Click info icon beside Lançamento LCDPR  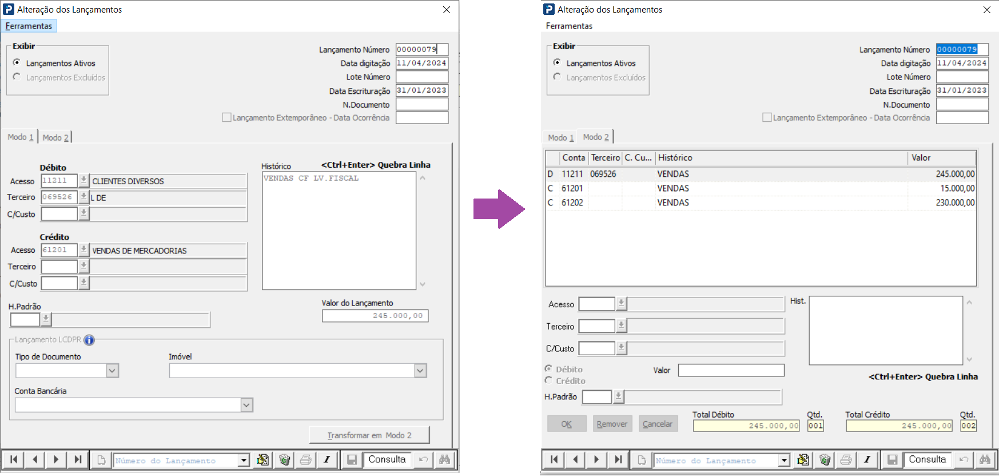pos(89,340)
